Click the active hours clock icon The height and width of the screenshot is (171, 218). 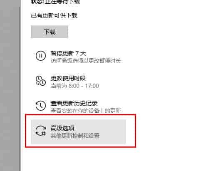coord(41,81)
